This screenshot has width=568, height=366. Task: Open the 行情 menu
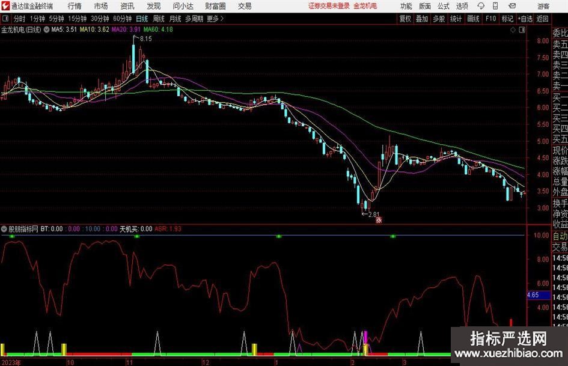75,6
